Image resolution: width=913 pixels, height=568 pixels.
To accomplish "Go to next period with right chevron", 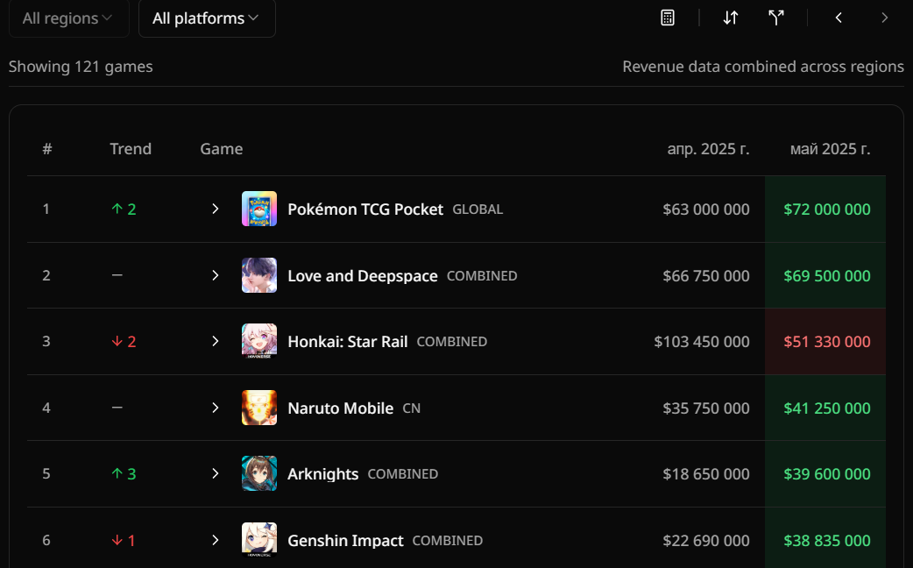I will [x=884, y=18].
